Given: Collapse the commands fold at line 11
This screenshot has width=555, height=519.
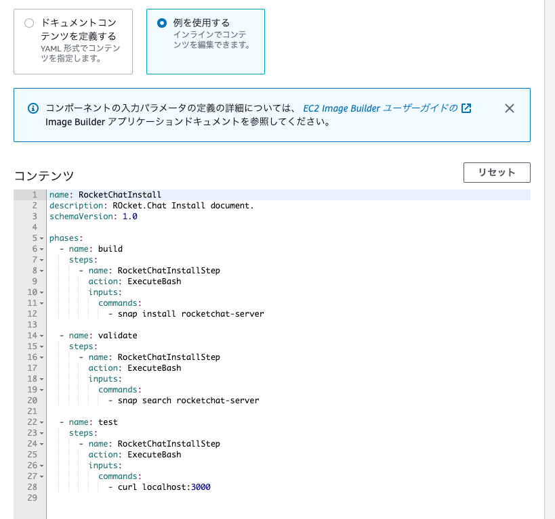Looking at the screenshot, I should (x=42, y=303).
